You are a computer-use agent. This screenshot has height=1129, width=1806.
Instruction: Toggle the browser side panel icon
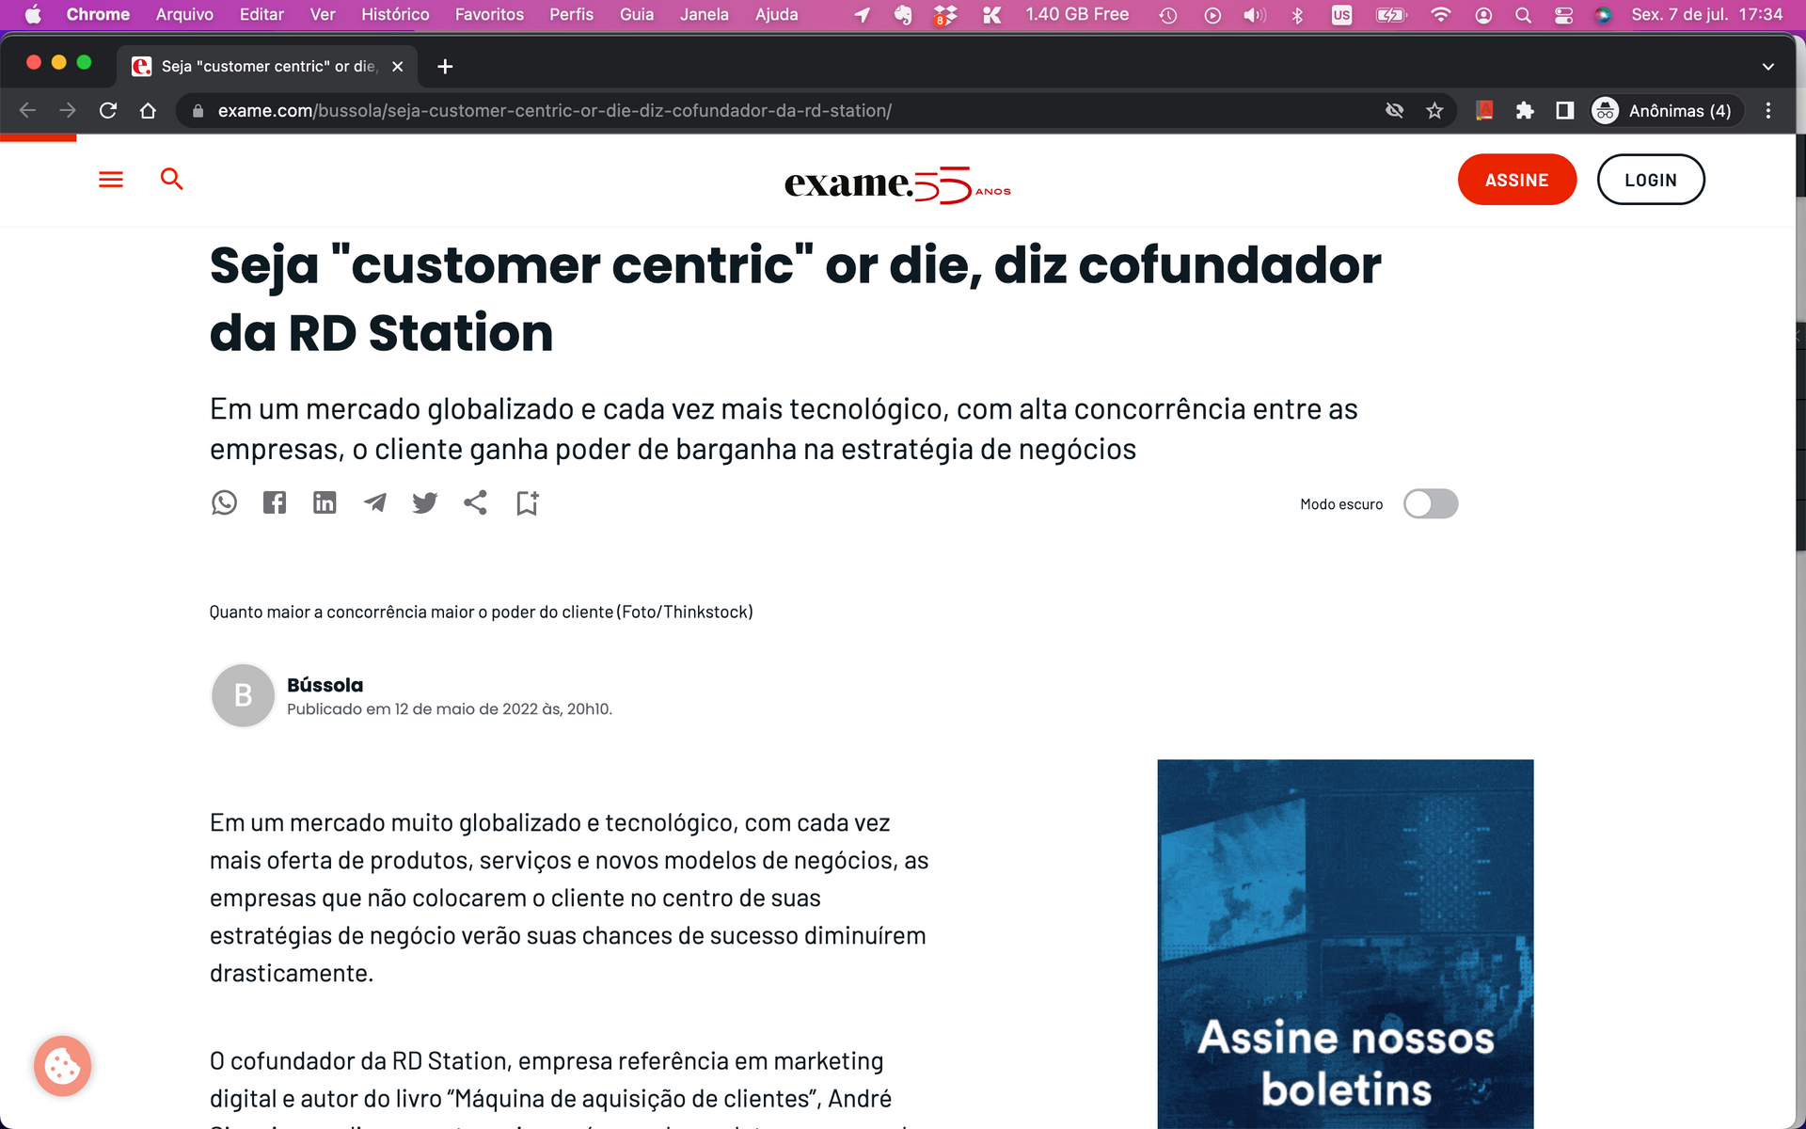click(1565, 111)
